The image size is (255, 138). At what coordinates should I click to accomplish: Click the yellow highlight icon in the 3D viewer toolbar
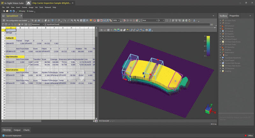(x=127, y=30)
